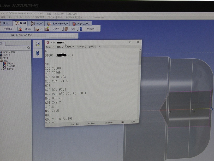Screen dimensions: 214x161
Task: Click the ステンレス material icon
Action: pyautogui.click(x=1, y=55)
